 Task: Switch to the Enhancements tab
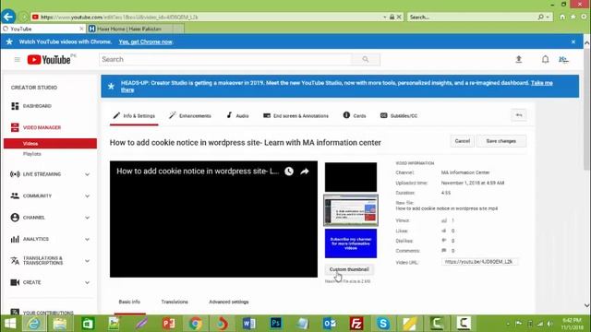tap(190, 116)
